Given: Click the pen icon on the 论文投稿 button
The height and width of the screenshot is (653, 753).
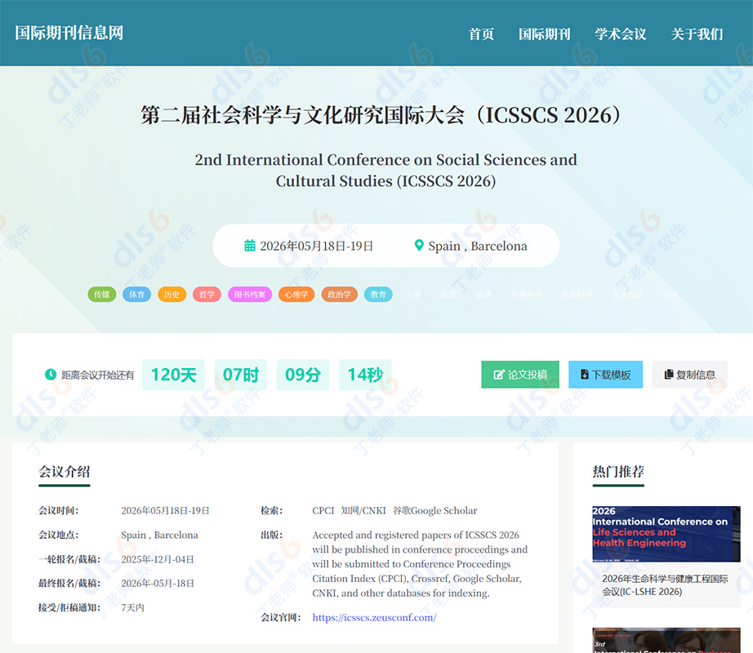Looking at the screenshot, I should (x=499, y=374).
